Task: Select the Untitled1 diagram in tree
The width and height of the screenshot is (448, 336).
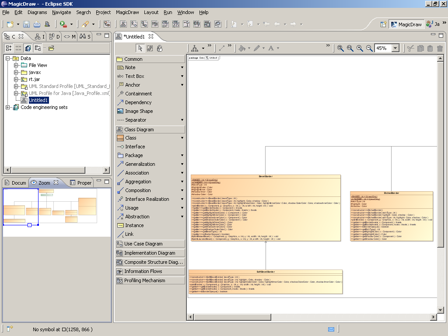Action: tap(38, 100)
